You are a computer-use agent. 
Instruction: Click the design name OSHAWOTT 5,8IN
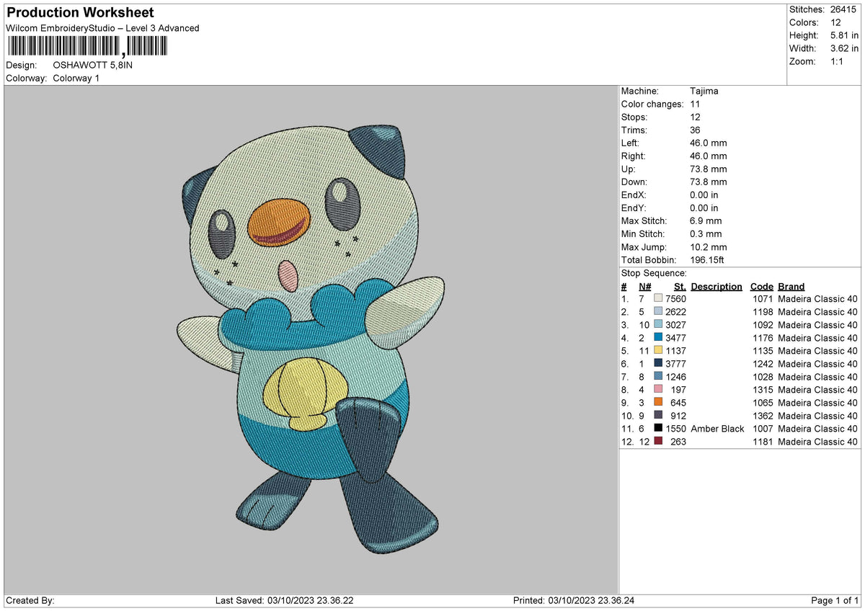pos(93,65)
